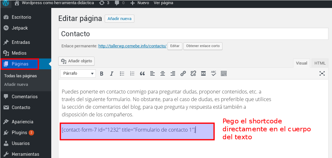The image size is (332, 158).
Task: Insert a hyperlink with link icon
Action: [183, 73]
